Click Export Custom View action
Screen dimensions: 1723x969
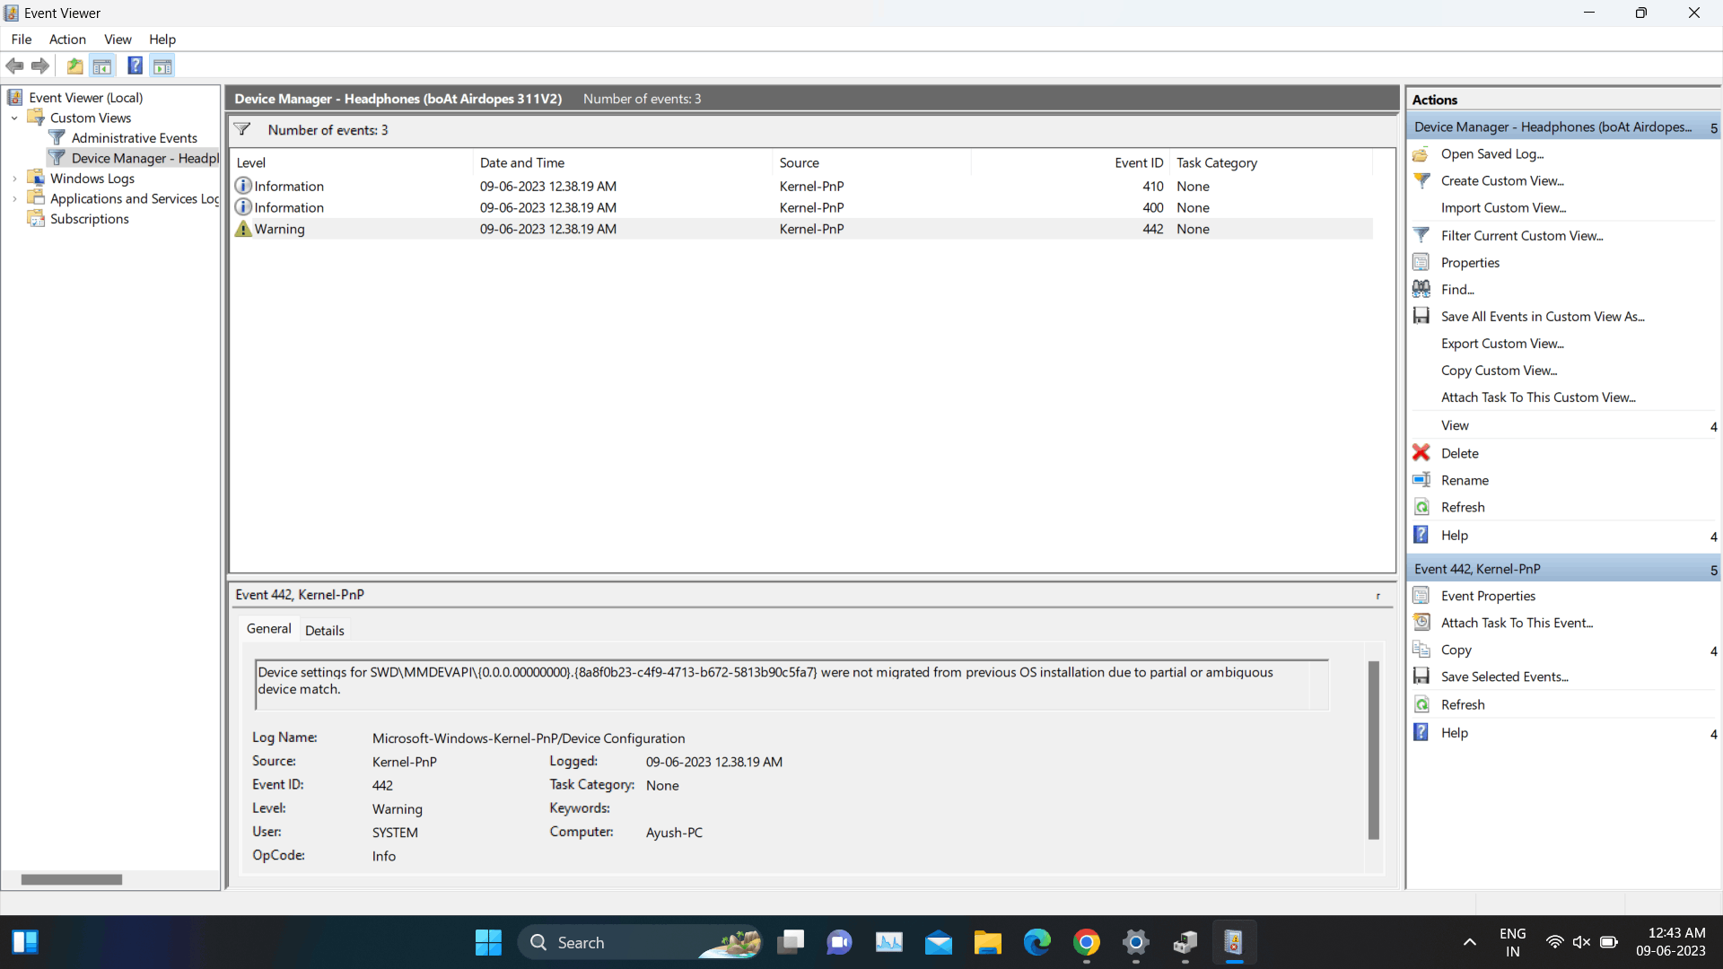pos(1502,344)
